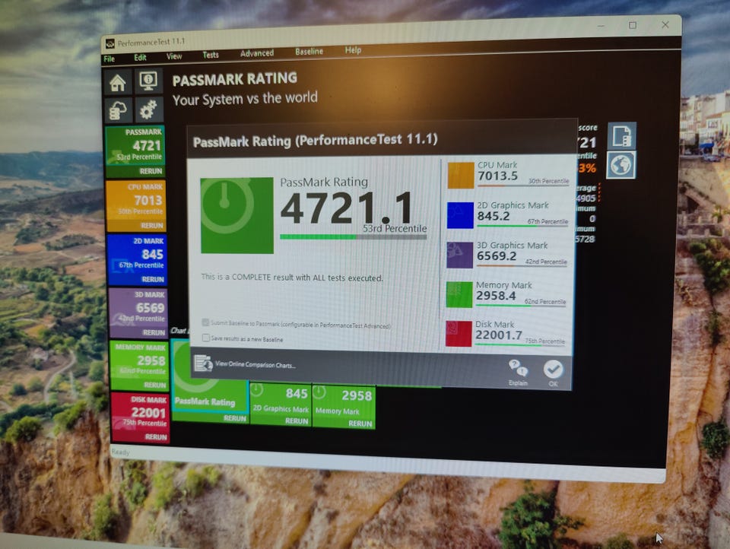This screenshot has height=549, width=730.
Task: Click the PASSMARK RATING page heading
Action: point(235,78)
